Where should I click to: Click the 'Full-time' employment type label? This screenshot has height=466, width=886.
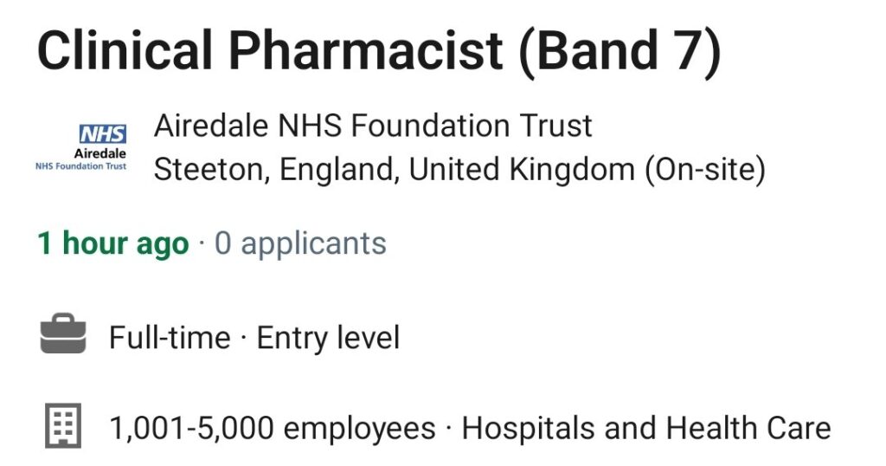coord(170,338)
